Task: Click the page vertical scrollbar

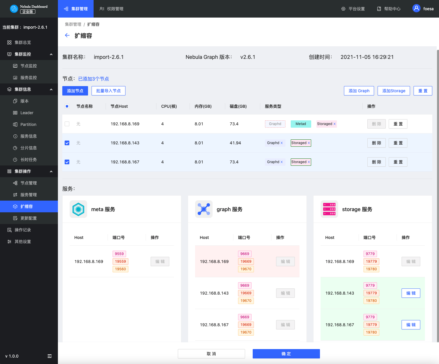Action: tap(438, 176)
